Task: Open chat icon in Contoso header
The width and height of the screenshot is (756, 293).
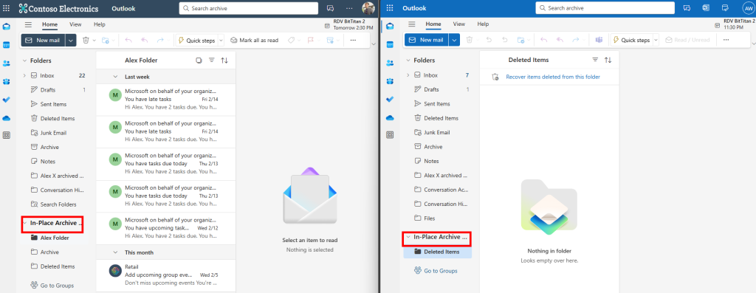Action: 330,8
